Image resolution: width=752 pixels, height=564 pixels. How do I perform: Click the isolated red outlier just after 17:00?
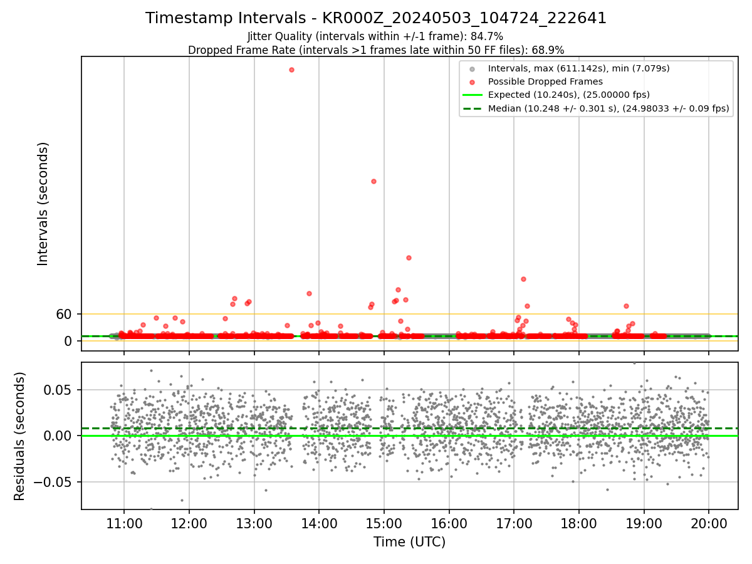(523, 279)
